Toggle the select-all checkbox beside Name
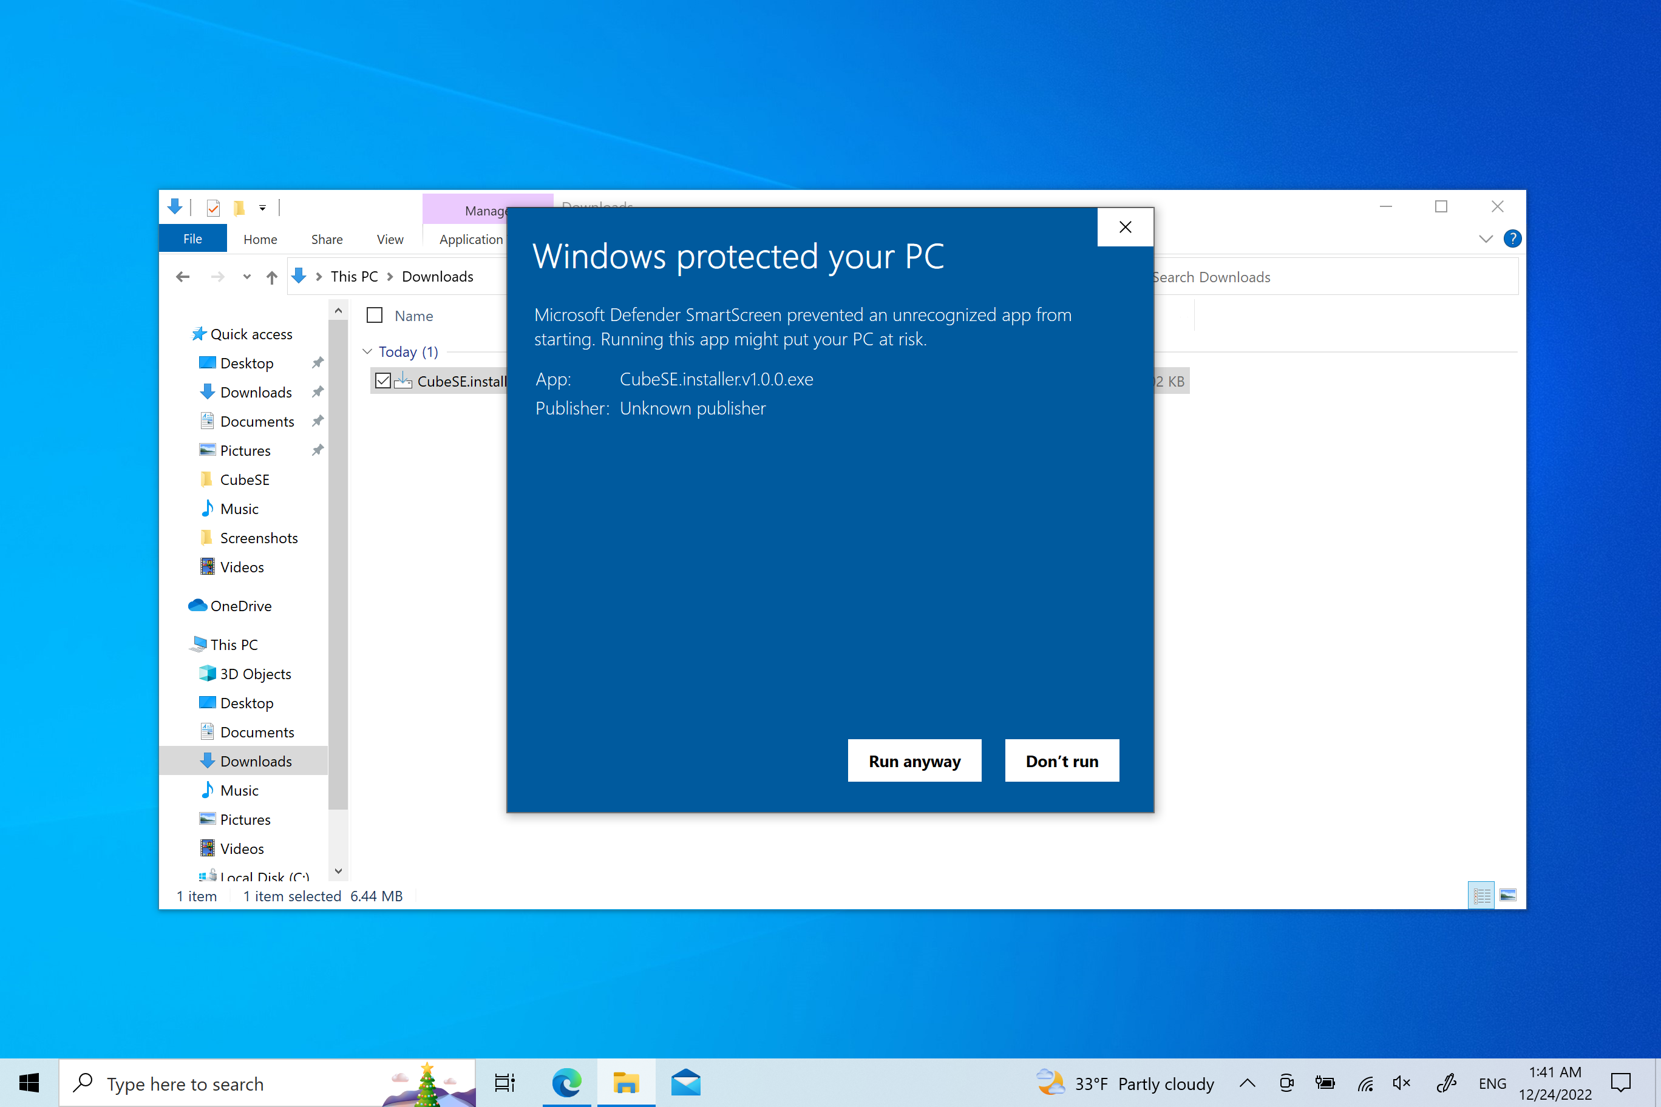 coord(375,316)
